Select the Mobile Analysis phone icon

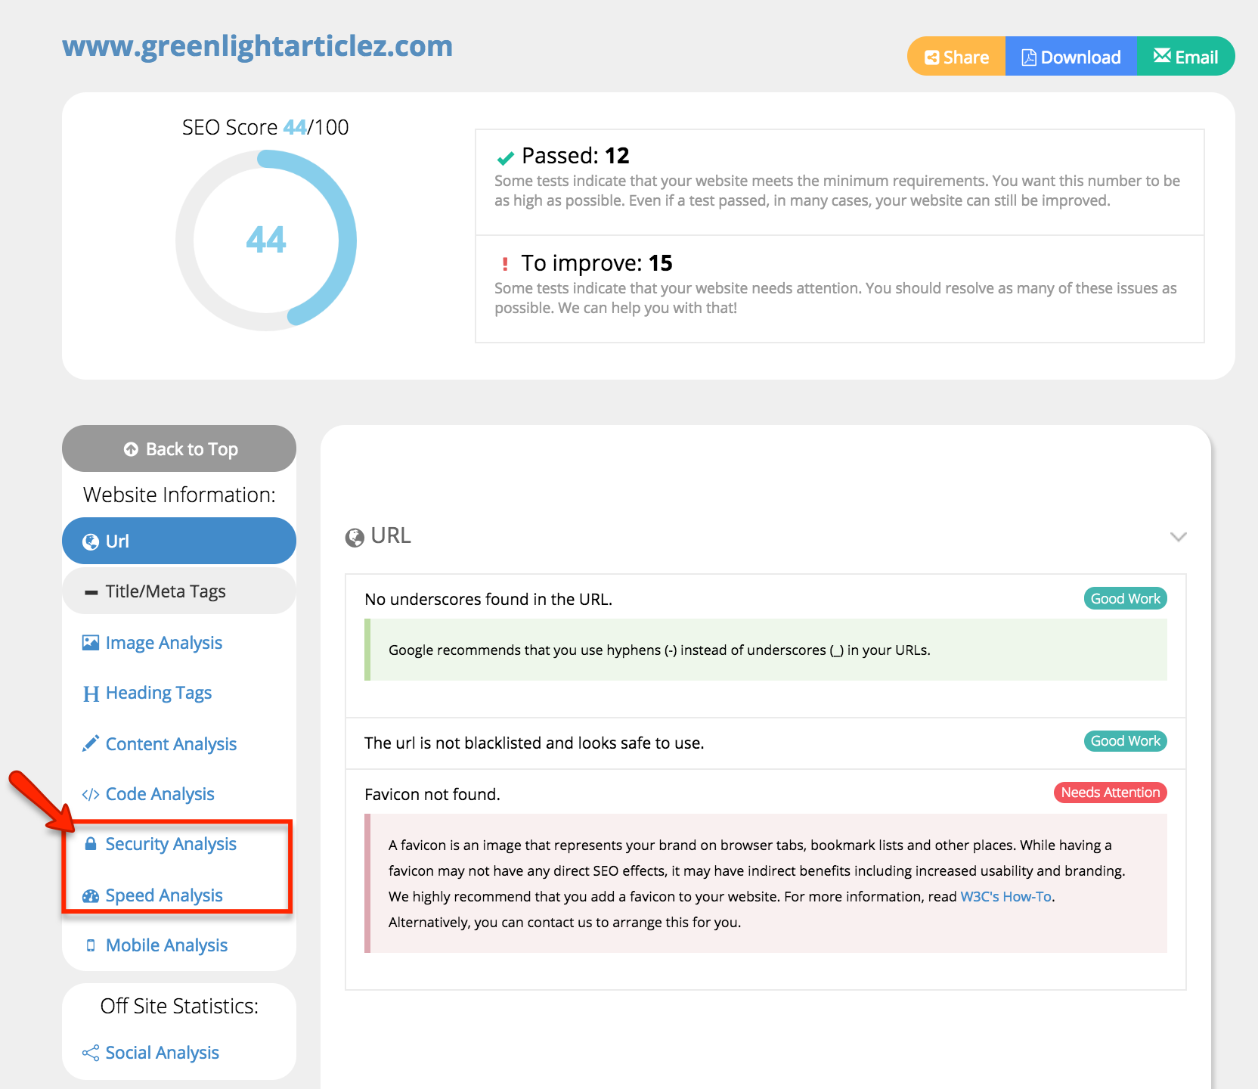click(x=91, y=945)
